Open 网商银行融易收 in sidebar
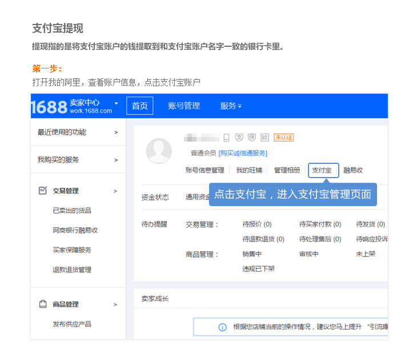The height and width of the screenshot is (354, 417). tap(75, 230)
